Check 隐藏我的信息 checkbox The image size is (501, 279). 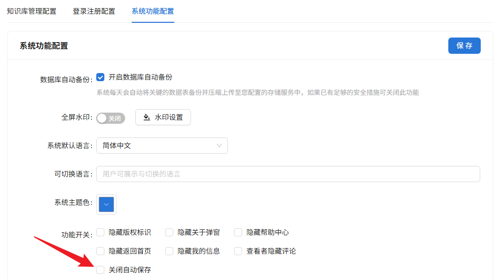click(169, 251)
